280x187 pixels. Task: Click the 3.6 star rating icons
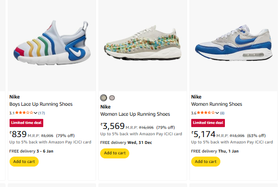point(206,113)
